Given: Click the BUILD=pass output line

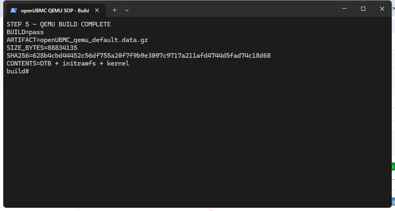Looking at the screenshot, I should [x=25, y=32].
